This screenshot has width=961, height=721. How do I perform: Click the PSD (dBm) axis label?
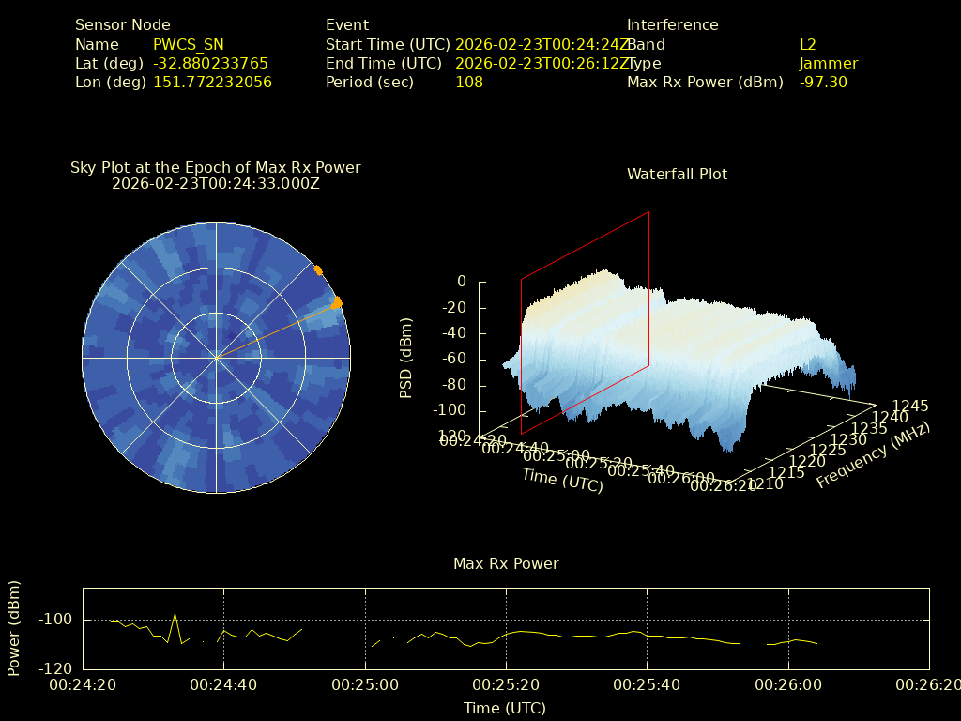[406, 357]
